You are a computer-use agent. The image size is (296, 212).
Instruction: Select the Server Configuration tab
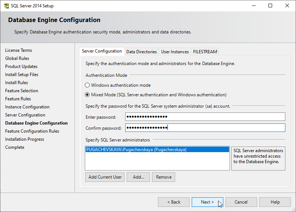pos(102,51)
